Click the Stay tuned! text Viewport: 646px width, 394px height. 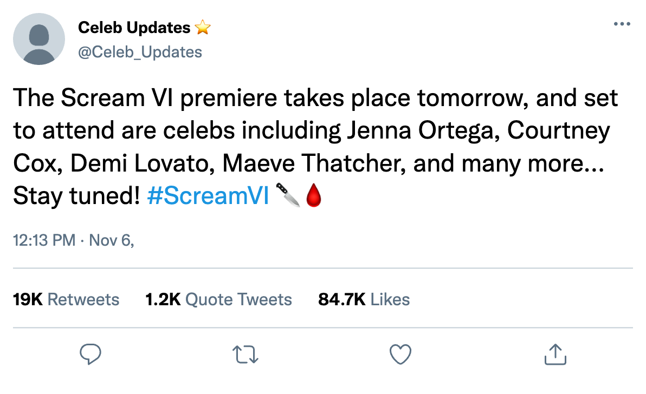(76, 196)
